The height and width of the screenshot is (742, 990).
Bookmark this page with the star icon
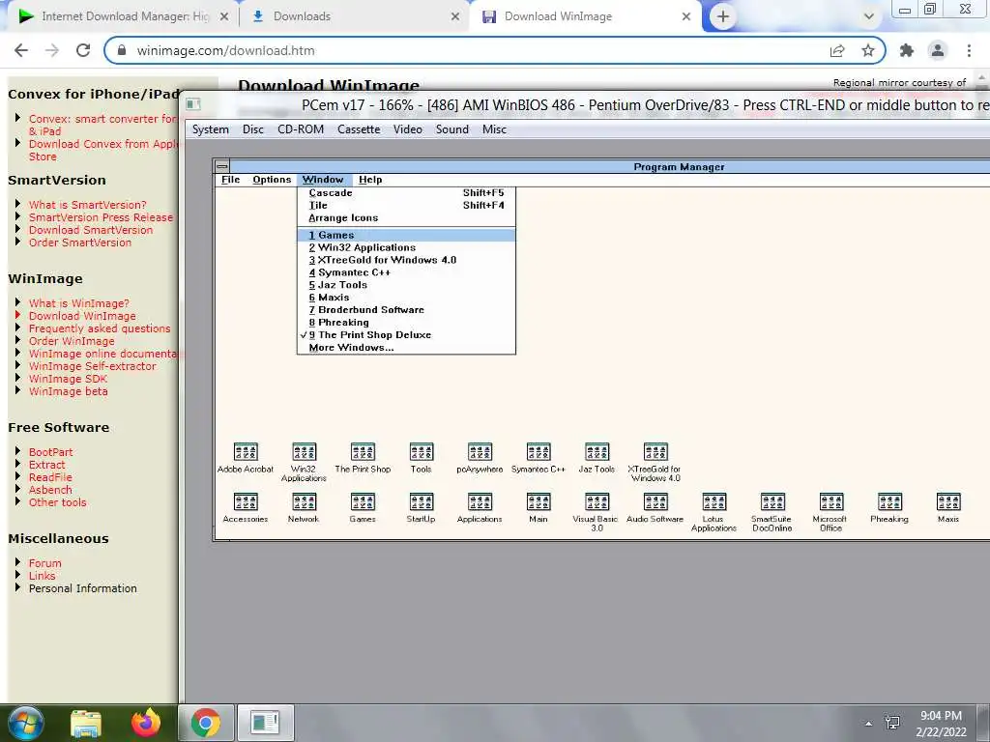pyautogui.click(x=868, y=50)
